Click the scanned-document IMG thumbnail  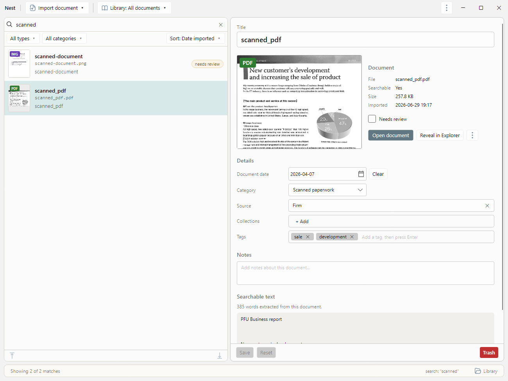(x=19, y=64)
